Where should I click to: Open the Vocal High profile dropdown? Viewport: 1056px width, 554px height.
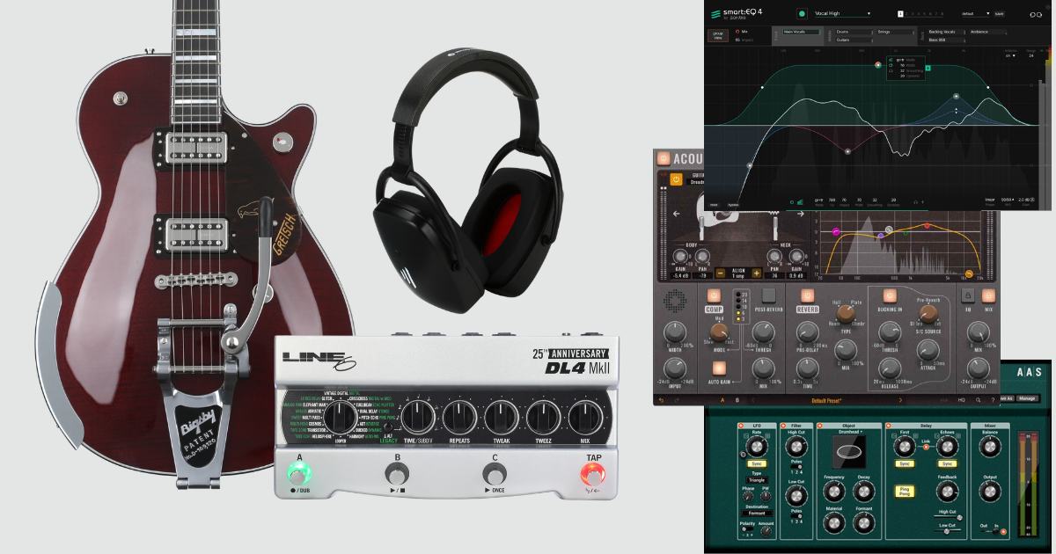click(842, 13)
